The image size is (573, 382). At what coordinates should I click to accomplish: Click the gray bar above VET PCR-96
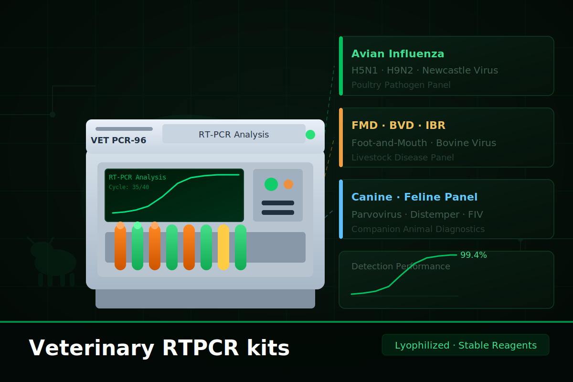pos(124,129)
